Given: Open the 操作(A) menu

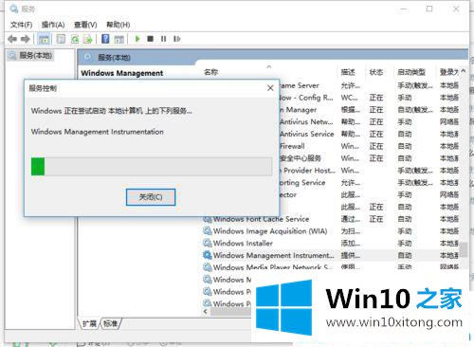Looking at the screenshot, I should pos(53,25).
